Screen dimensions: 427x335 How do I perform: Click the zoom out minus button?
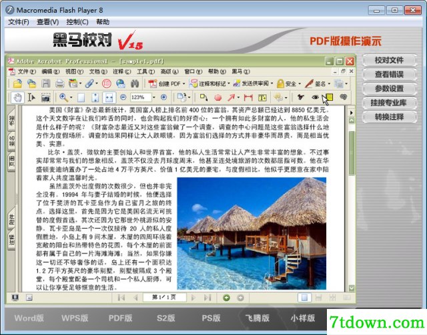(x=123, y=98)
